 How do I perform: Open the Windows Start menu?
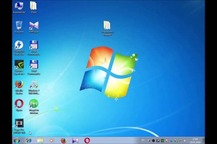[17, 140]
